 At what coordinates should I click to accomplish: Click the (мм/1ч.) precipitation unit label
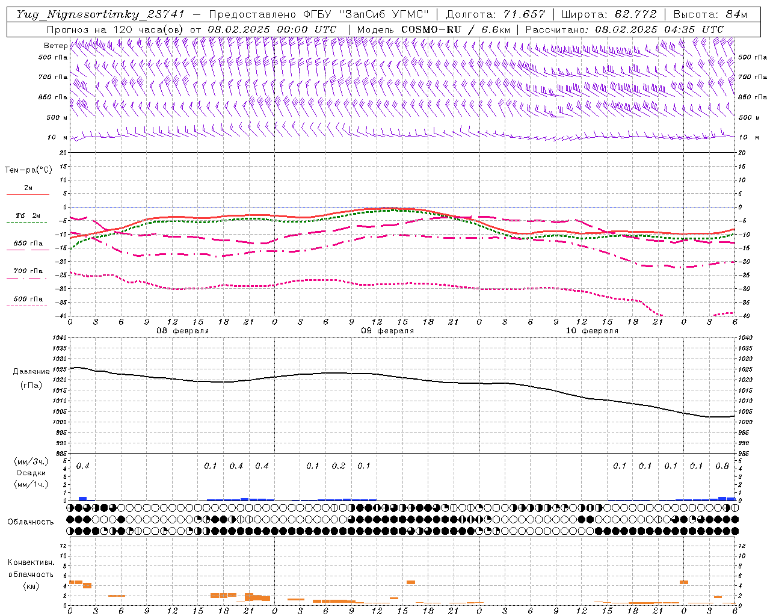[x=31, y=484]
